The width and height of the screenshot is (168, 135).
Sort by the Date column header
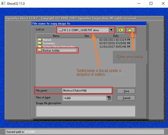click(x=116, y=36)
